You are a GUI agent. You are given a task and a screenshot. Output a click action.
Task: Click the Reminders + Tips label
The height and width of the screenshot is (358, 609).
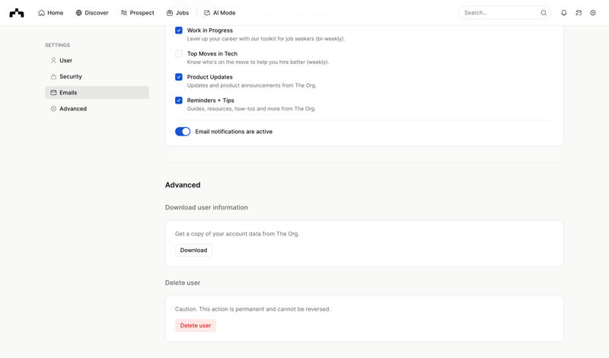click(x=211, y=101)
